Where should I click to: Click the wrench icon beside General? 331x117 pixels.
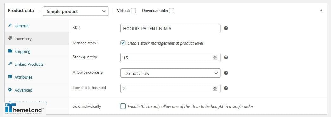click(10, 25)
